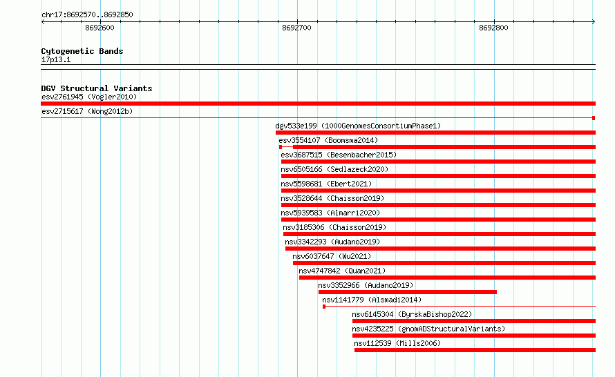Open nsv4235225 (gnomADStructuralVariants) label
Viewport: 615px width, 377px height.
[x=428, y=329]
